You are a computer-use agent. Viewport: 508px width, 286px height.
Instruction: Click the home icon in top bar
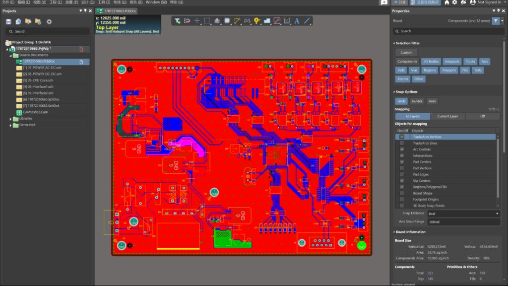point(446,2)
